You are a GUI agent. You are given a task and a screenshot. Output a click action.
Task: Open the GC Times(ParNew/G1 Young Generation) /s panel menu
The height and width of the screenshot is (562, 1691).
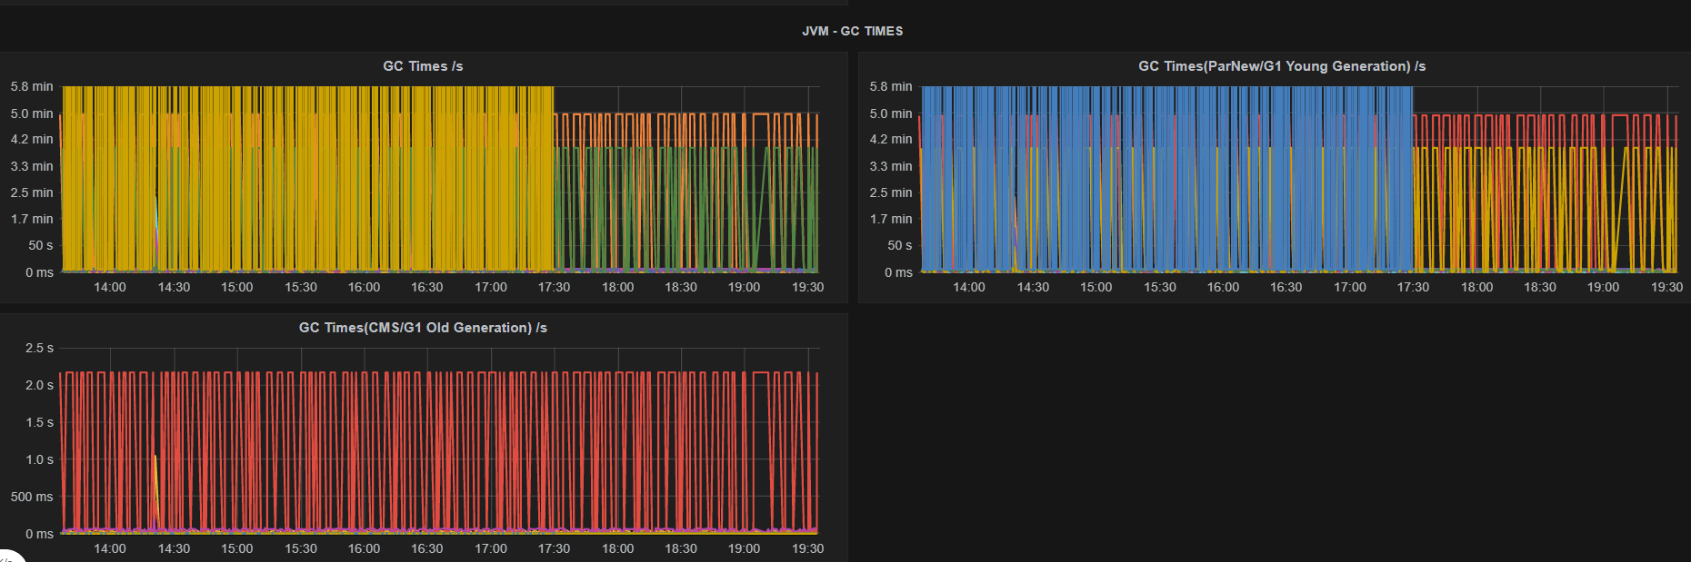[1282, 66]
